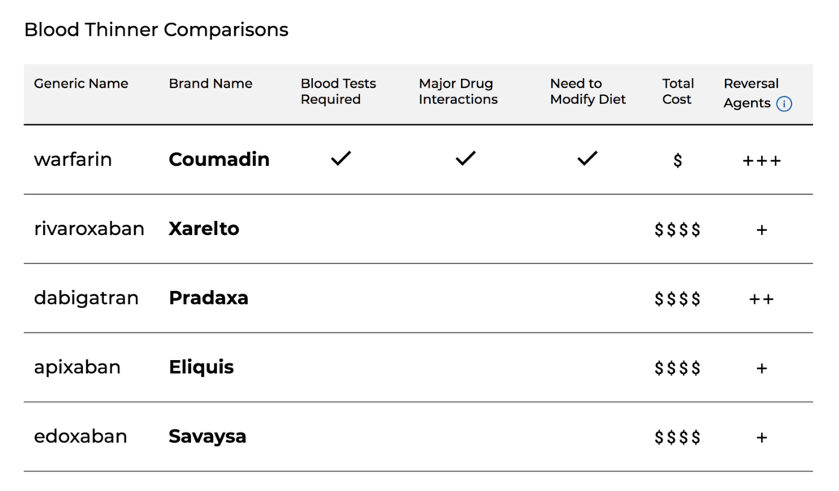The width and height of the screenshot is (839, 491).
Task: Click the Eliquis brand name
Action: pyautogui.click(x=201, y=367)
